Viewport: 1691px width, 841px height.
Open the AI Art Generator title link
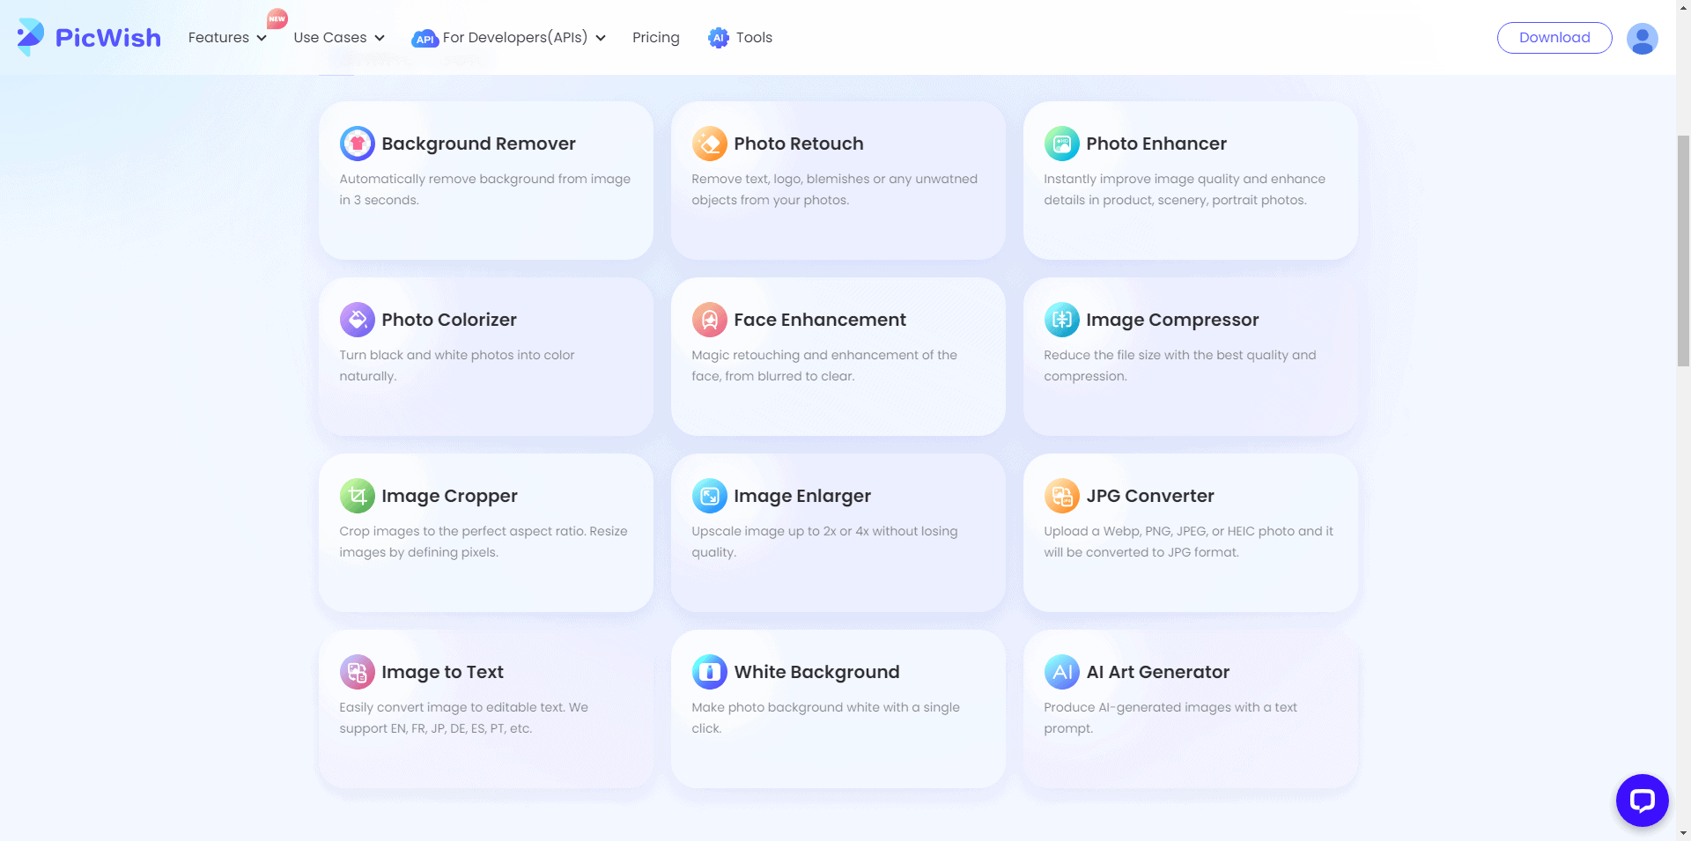[x=1157, y=672]
